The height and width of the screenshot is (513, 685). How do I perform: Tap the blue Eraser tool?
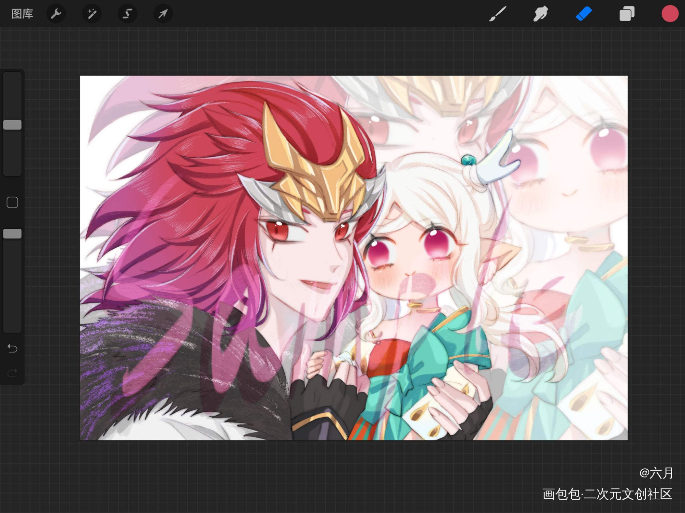click(584, 14)
